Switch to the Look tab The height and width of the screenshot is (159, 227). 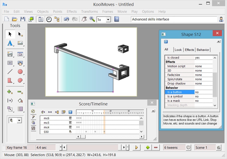(x=178, y=50)
